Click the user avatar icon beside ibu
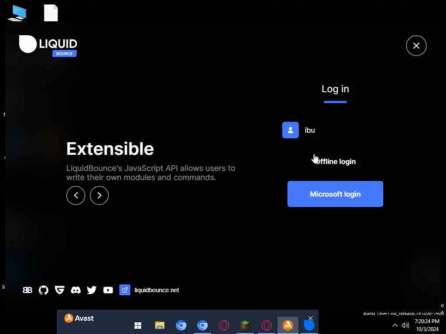This screenshot has height=334, width=446. 291,130
